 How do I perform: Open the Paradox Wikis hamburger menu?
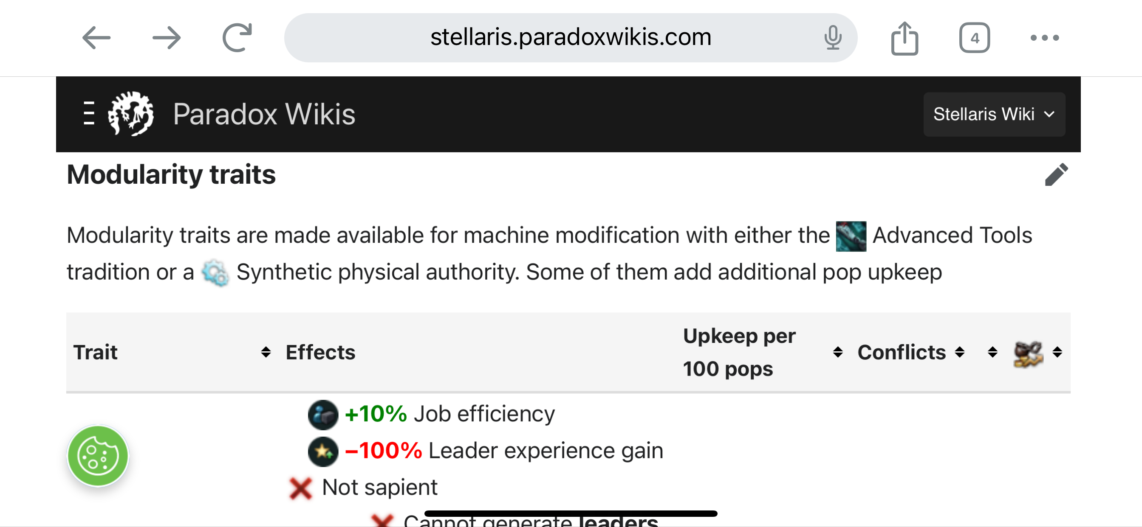click(x=89, y=113)
